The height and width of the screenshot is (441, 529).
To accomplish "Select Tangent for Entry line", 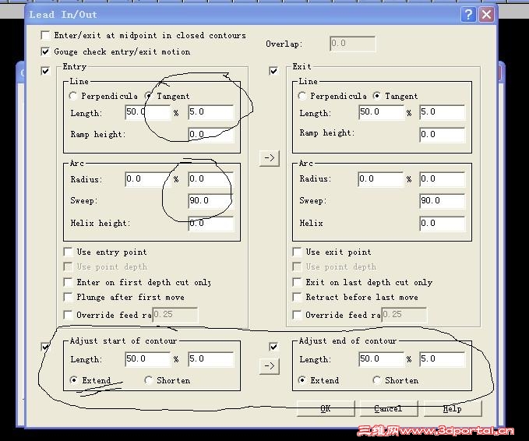I will click(x=148, y=96).
